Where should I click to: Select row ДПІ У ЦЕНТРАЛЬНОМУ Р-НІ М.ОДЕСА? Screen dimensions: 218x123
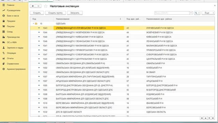click(x=122, y=59)
